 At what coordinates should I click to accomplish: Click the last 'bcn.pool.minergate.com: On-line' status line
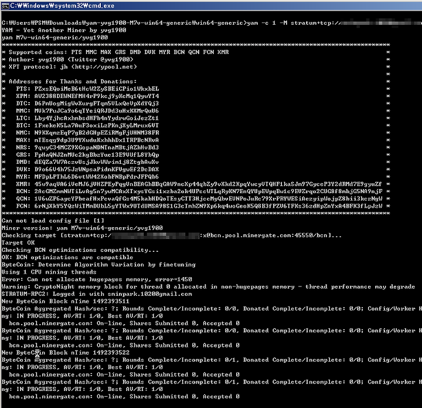124,396
